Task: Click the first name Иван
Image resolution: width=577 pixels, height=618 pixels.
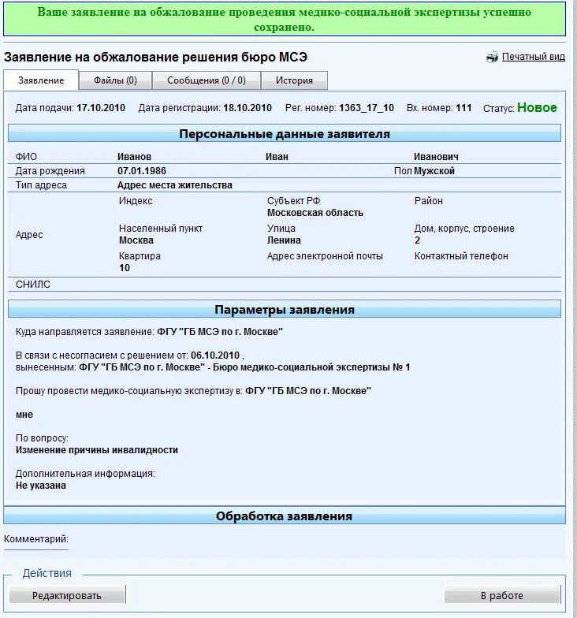Action: pyautogui.click(x=277, y=157)
